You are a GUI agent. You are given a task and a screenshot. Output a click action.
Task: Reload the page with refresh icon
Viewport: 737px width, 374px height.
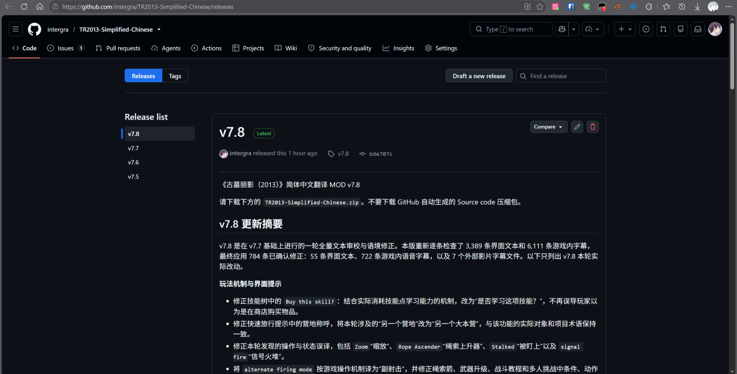[x=24, y=7]
